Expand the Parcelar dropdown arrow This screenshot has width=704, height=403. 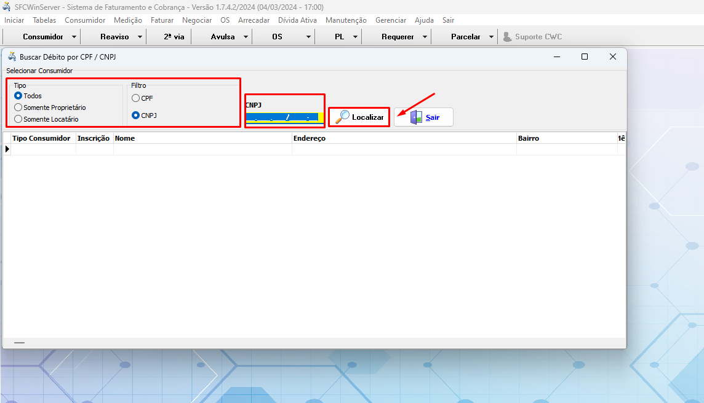(x=491, y=37)
